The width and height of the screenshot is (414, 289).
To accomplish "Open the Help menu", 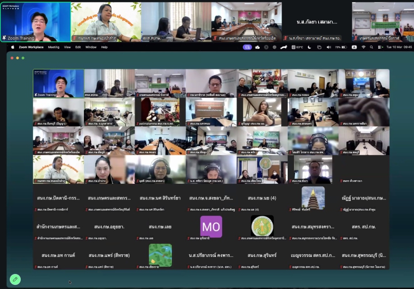I will pyautogui.click(x=105, y=47).
